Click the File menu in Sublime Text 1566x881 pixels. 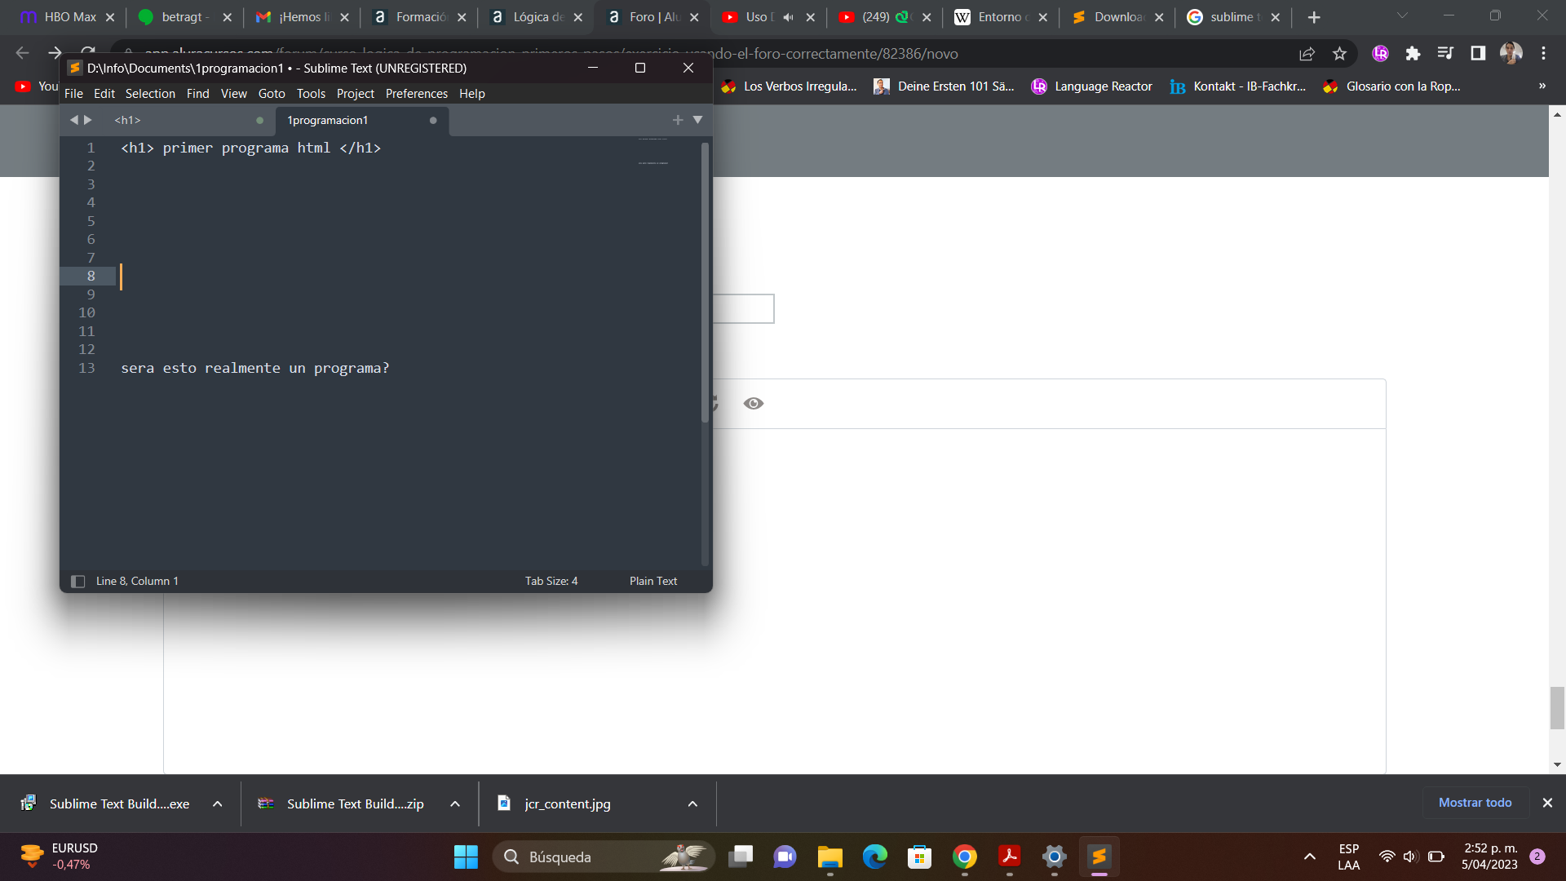pos(74,92)
